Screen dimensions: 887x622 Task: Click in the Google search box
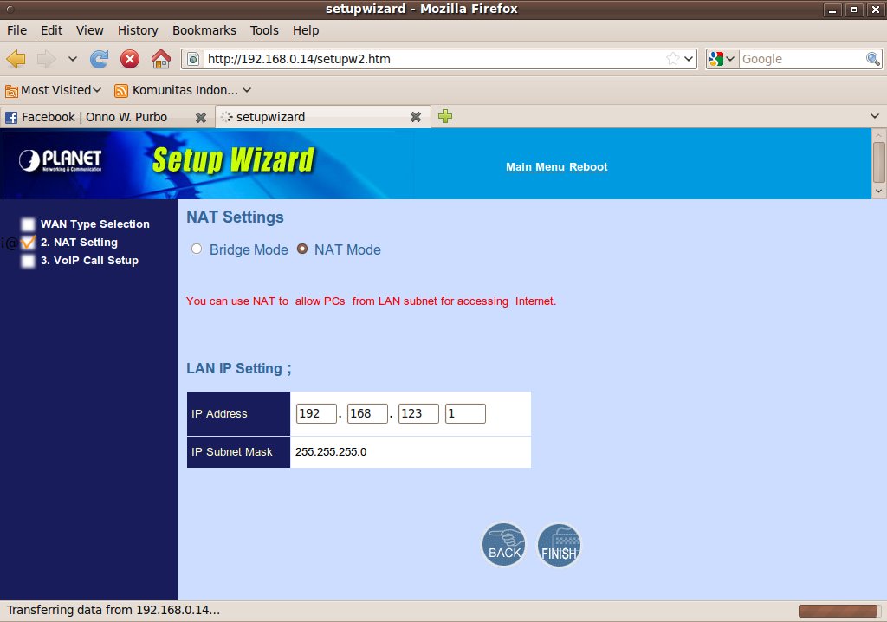(x=802, y=59)
